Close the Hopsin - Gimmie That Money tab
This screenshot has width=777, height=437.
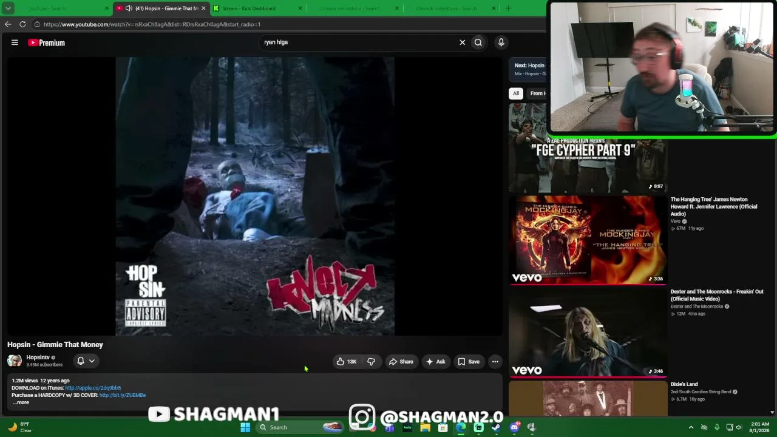(x=203, y=8)
